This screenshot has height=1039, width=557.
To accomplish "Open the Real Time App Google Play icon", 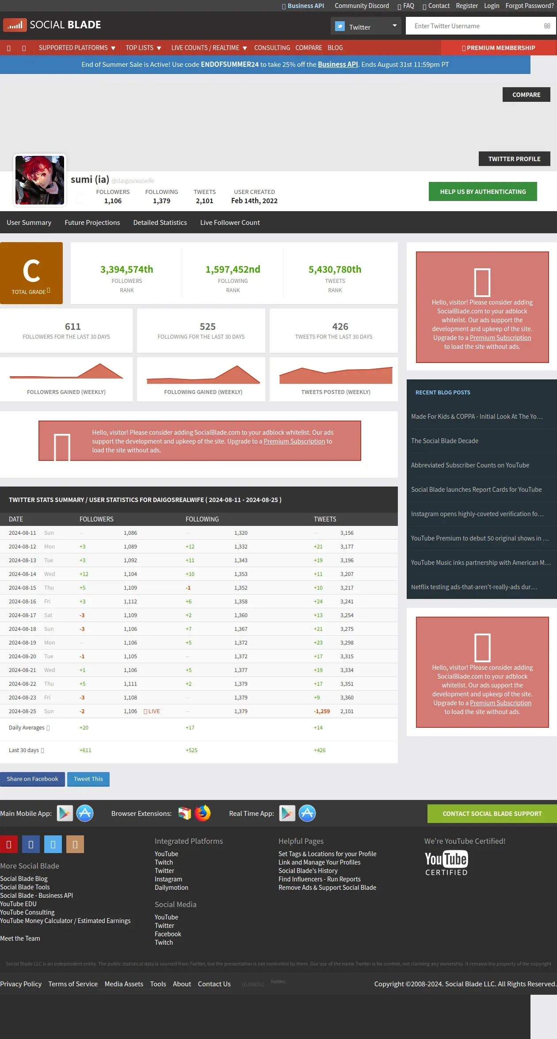I will point(287,813).
